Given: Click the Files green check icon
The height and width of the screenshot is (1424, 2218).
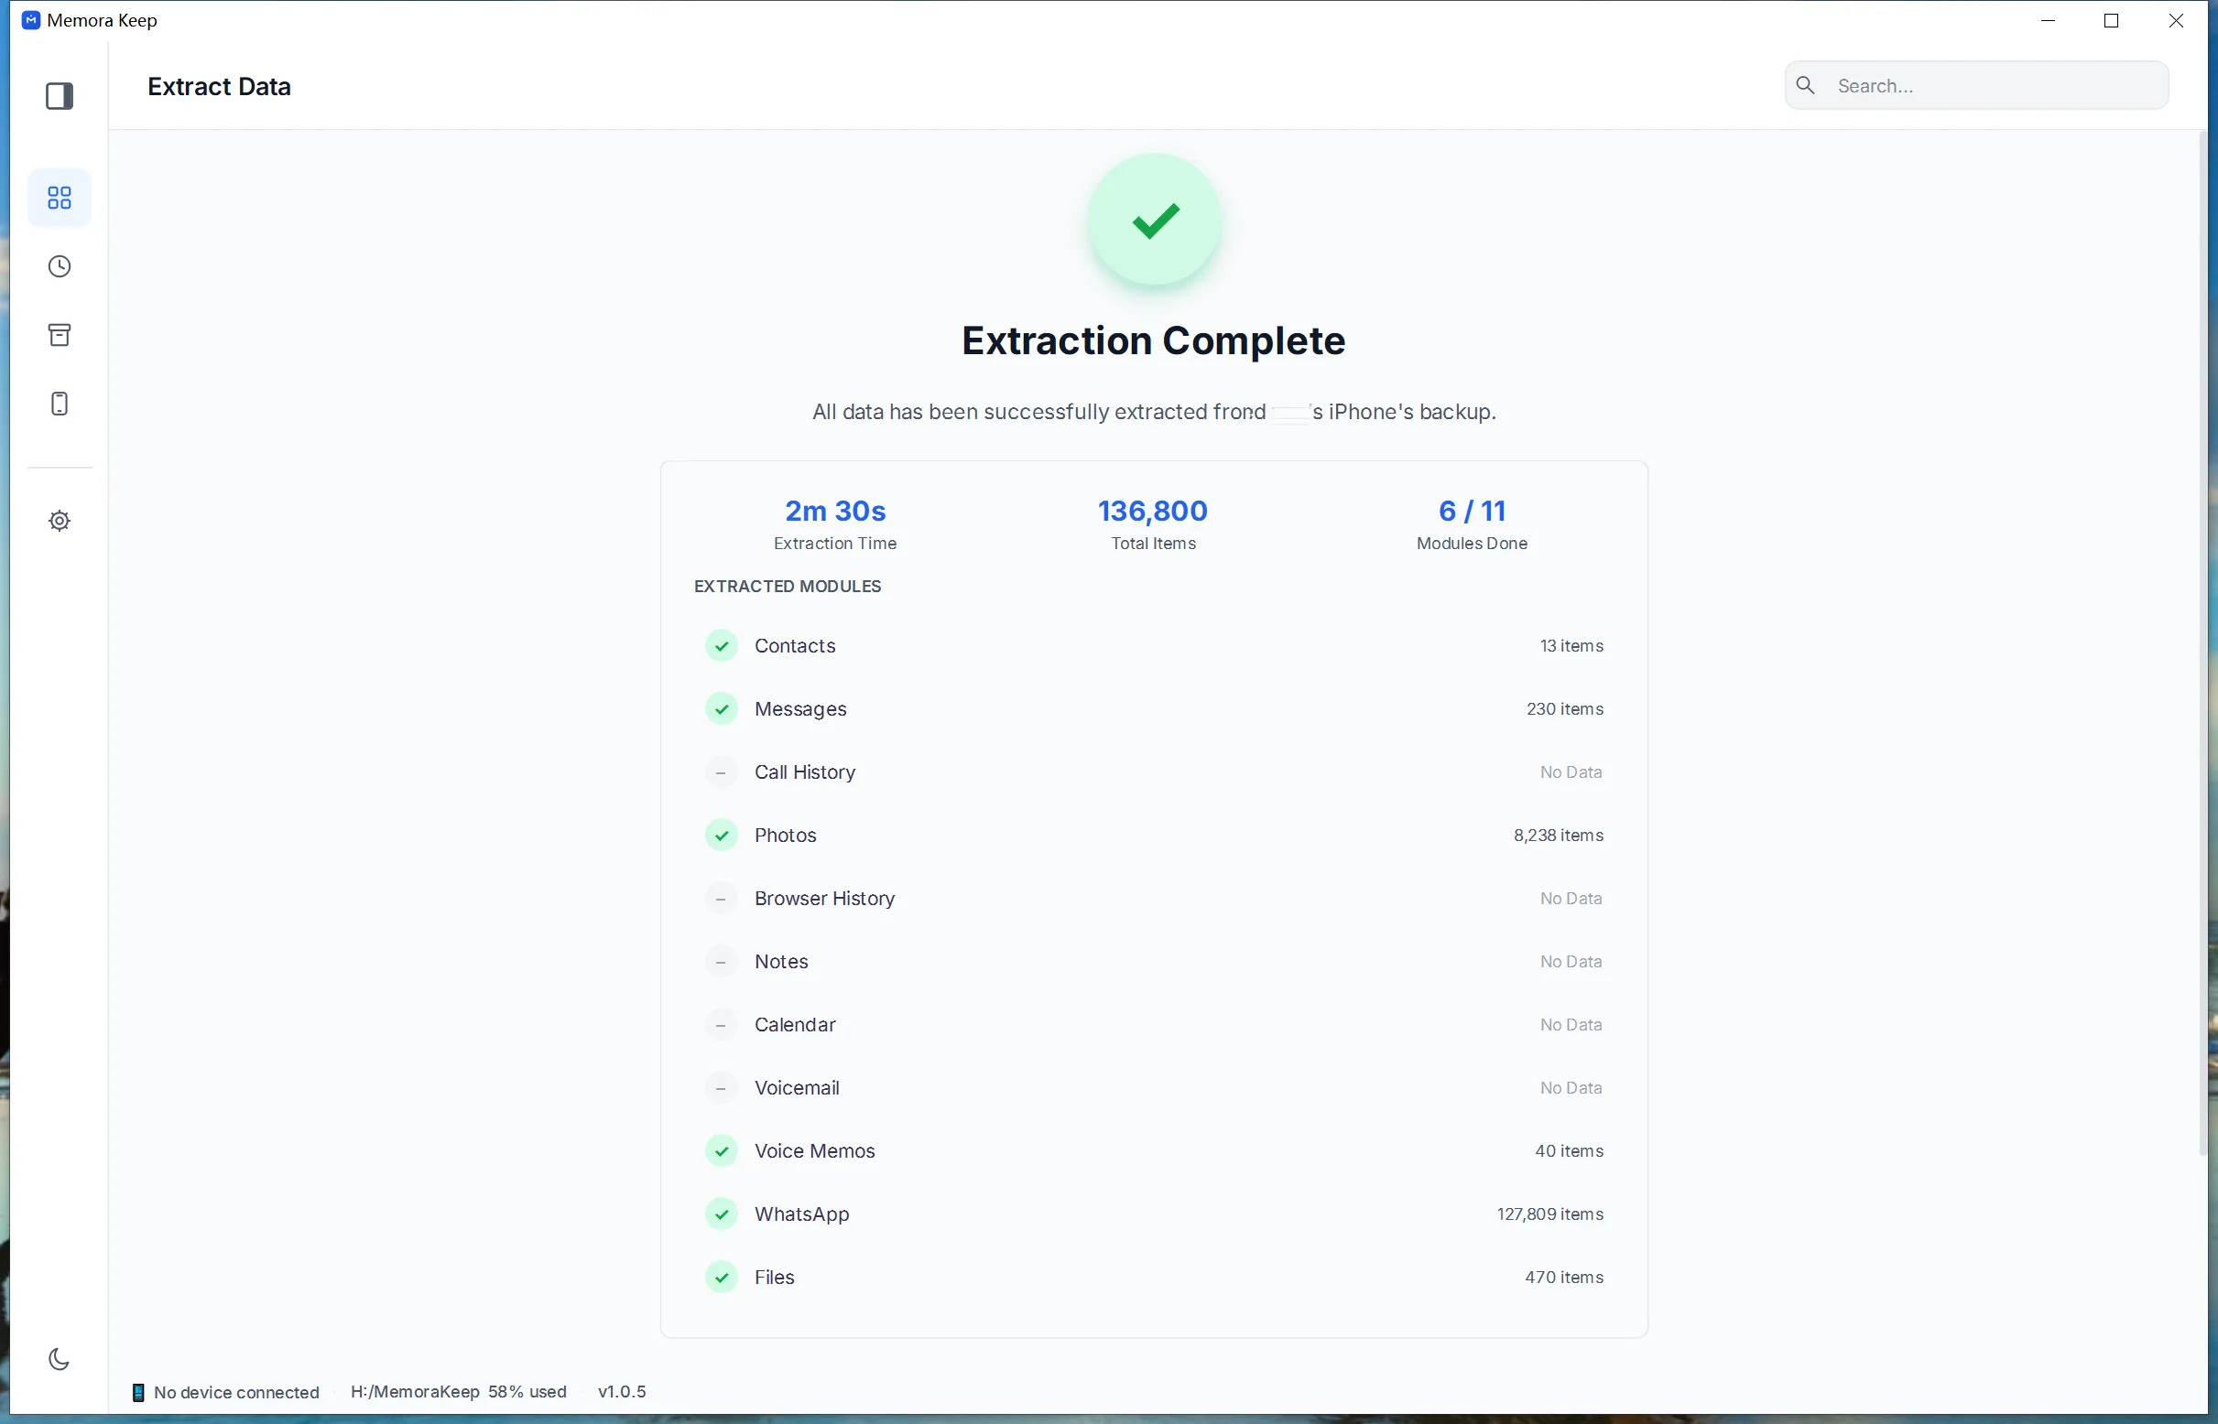Looking at the screenshot, I should (x=722, y=1277).
